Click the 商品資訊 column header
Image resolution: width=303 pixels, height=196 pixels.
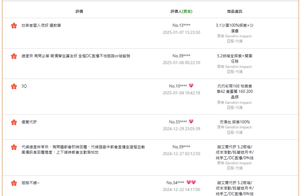(x=235, y=11)
